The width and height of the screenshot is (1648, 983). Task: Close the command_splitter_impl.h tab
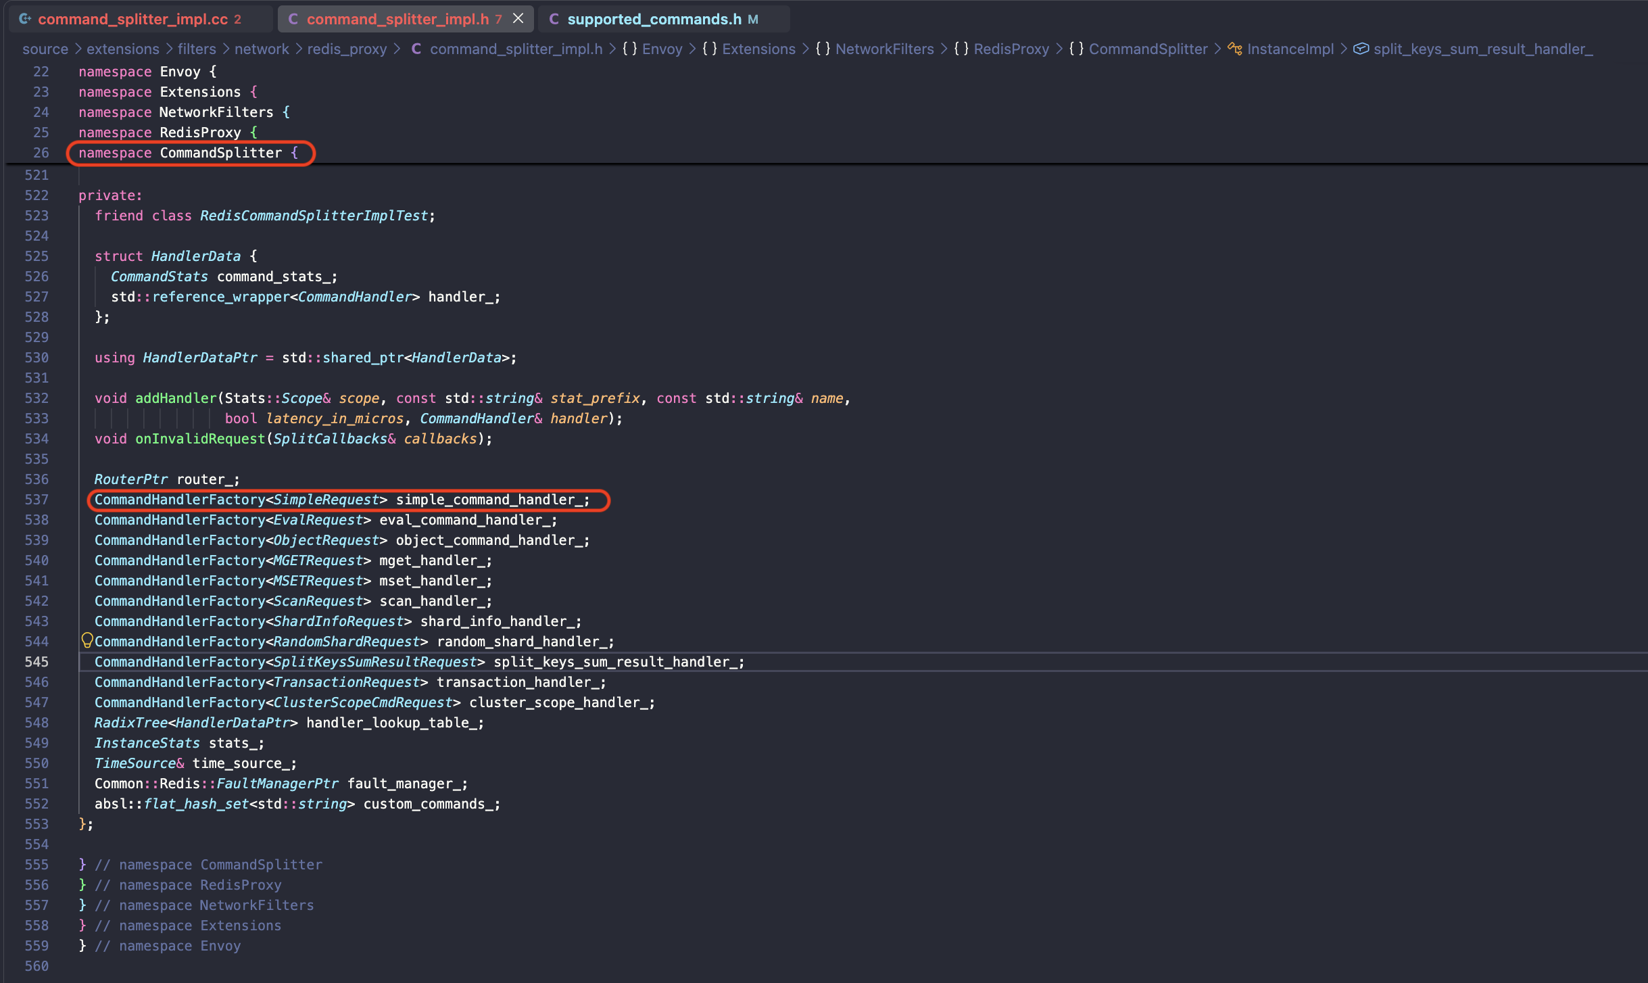tap(518, 19)
